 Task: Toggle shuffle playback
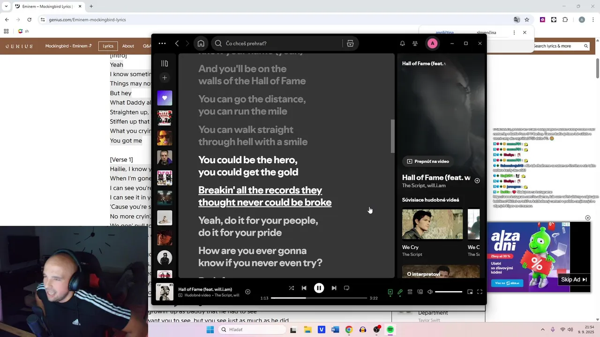tap(292, 288)
